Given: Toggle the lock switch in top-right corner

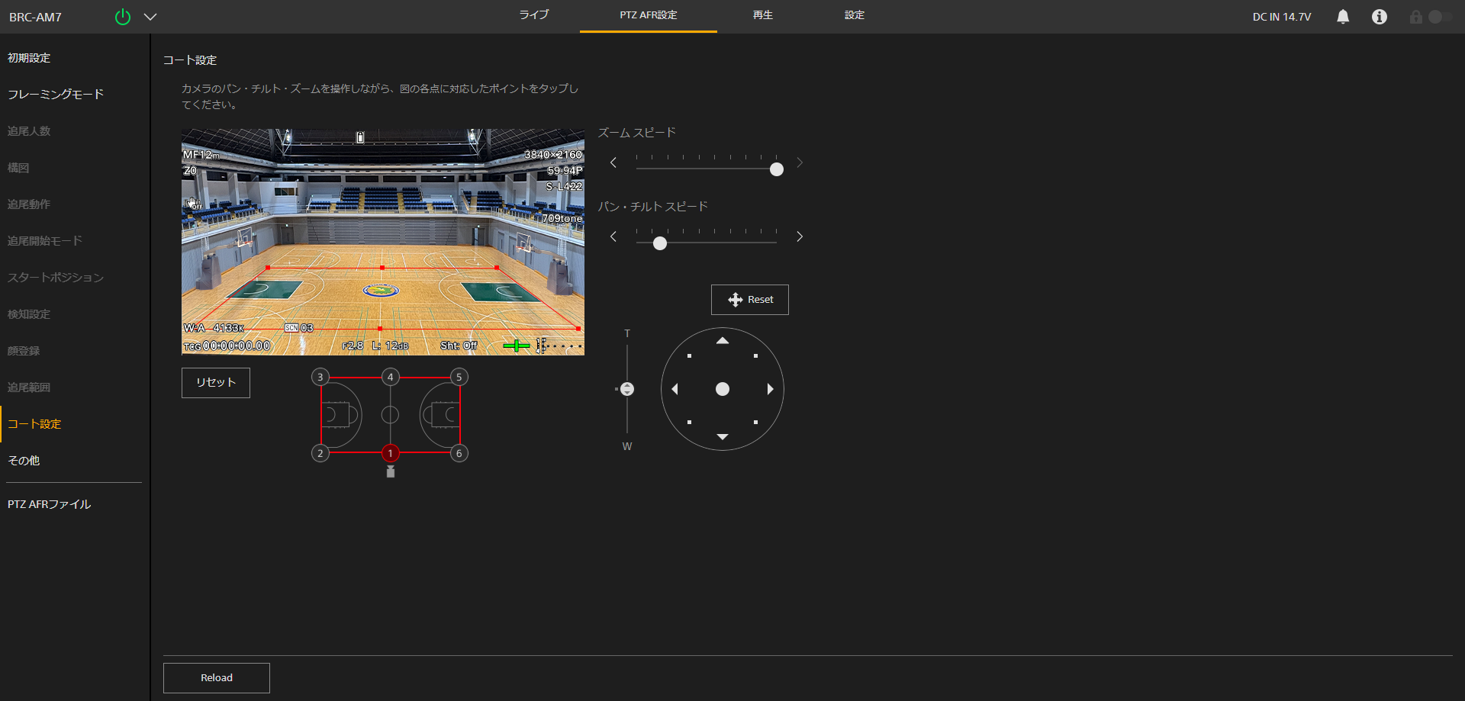Looking at the screenshot, I should click(x=1434, y=17).
